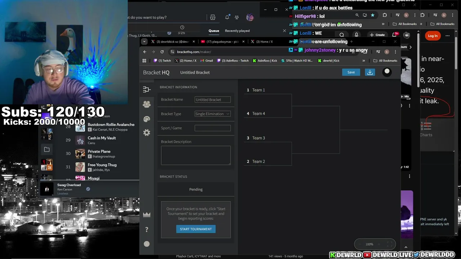461x259 pixels.
Task: Click the Bracket HQ logo
Action: coord(156,72)
